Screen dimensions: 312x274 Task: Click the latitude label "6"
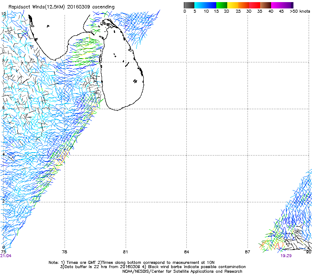point(3,107)
